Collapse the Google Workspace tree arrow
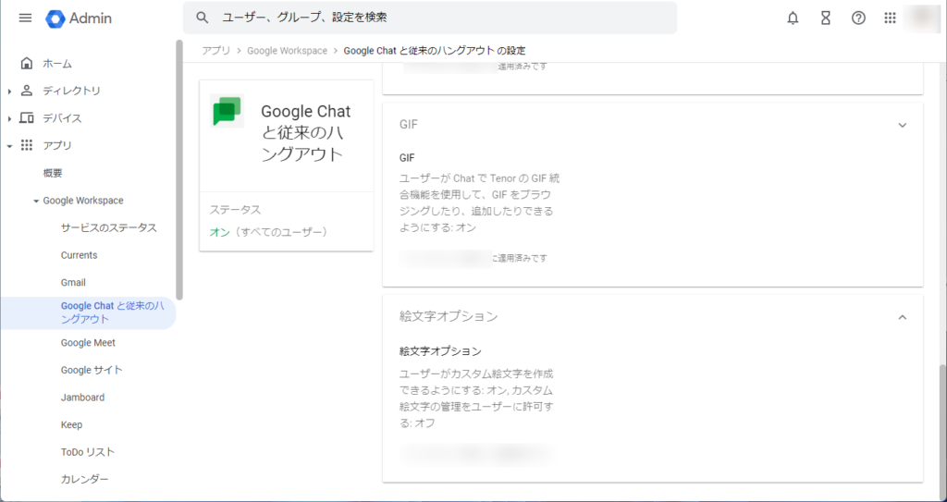The width and height of the screenshot is (947, 502). [x=36, y=201]
